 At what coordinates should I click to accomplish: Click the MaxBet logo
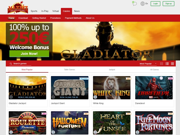[x=18, y=8]
